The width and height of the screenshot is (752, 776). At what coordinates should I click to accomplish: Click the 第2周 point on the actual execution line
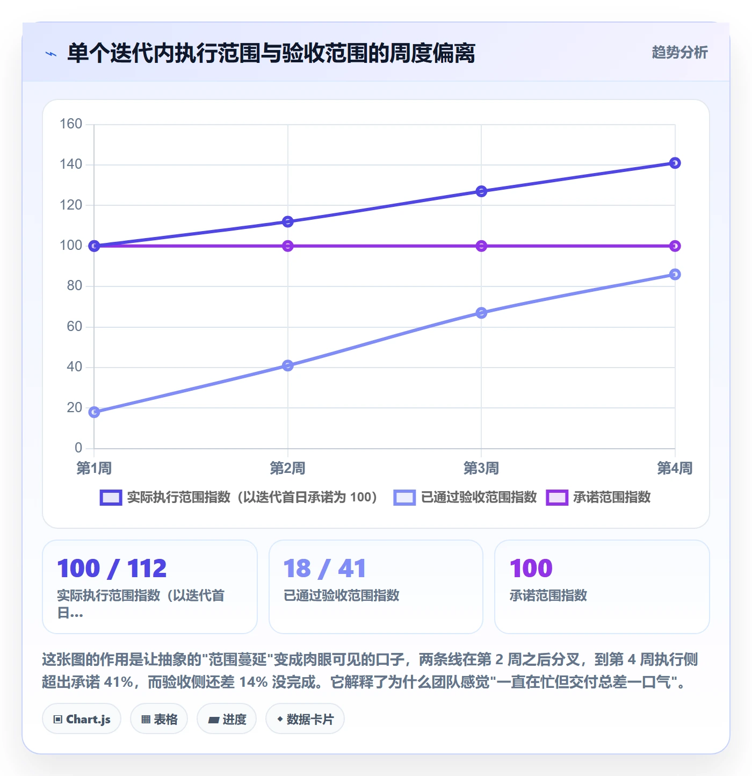coord(288,221)
